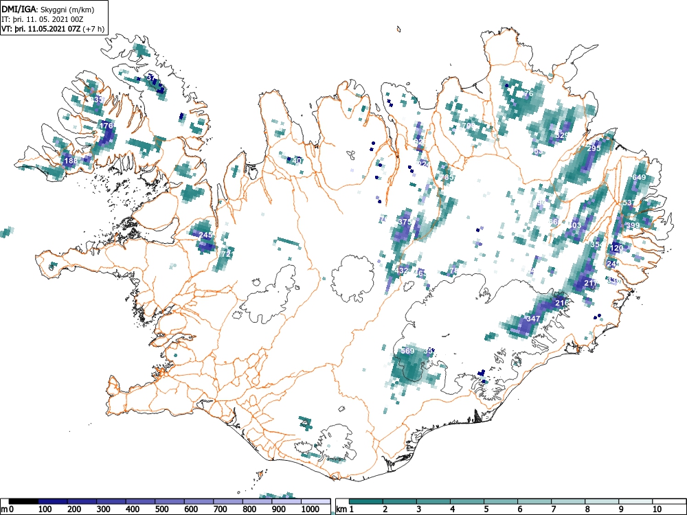Click the teal swatch between km 1 and 2
687x515 pixels.
pos(366,501)
